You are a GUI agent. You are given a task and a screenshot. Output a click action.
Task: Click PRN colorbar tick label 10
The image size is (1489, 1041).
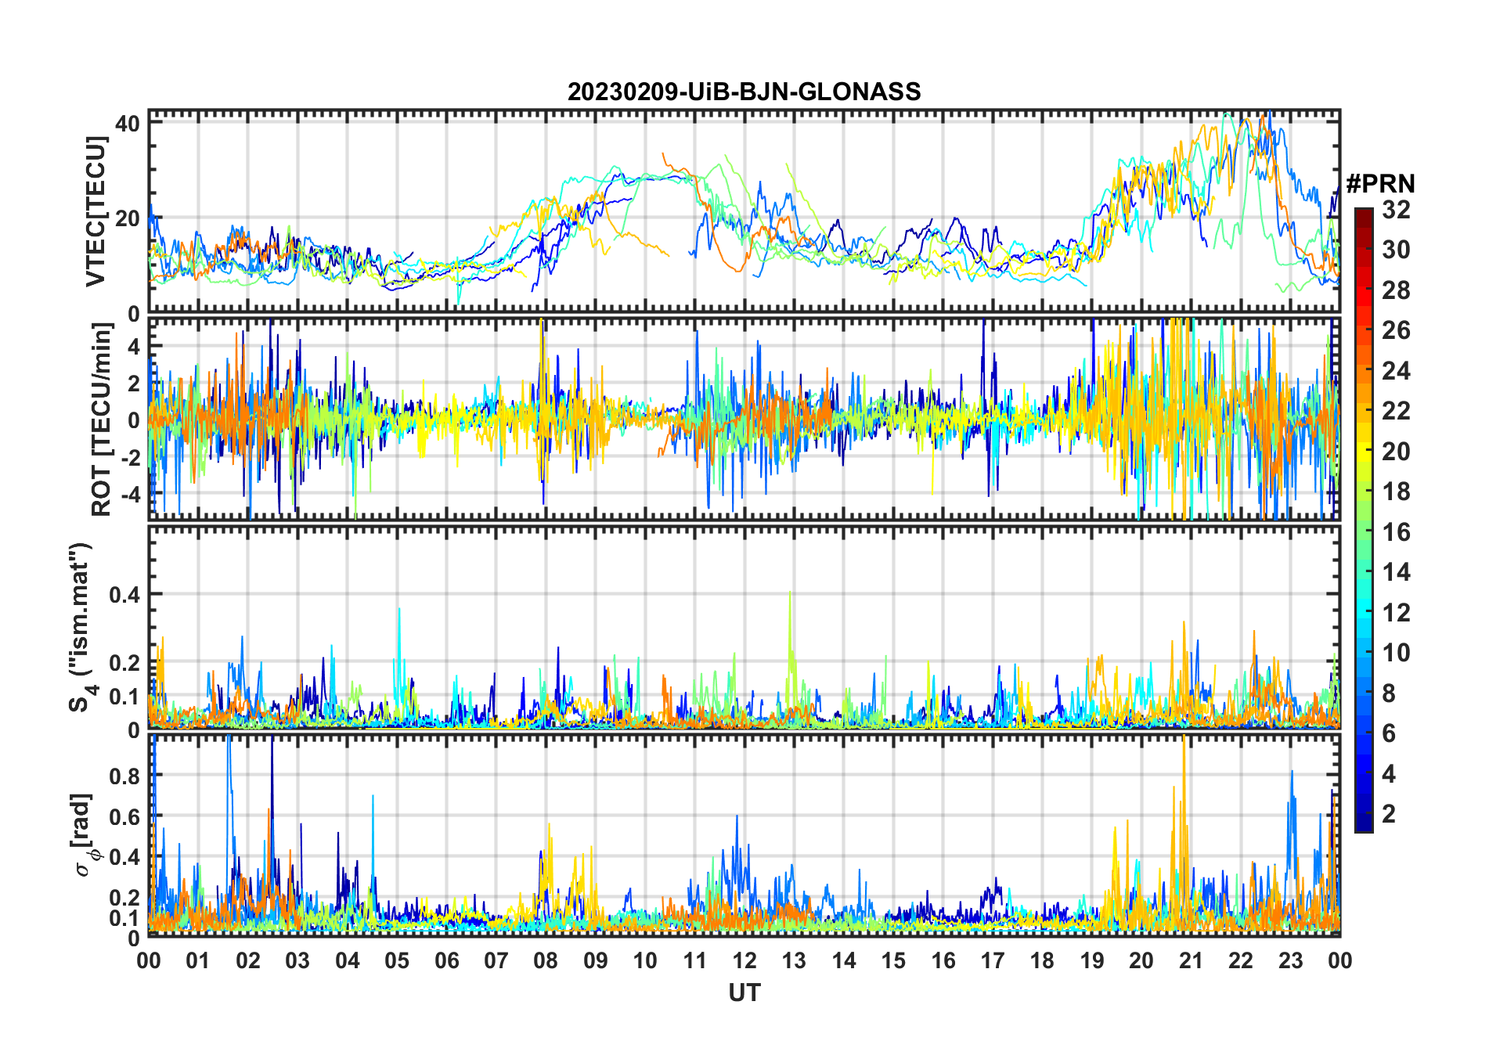click(x=1396, y=653)
